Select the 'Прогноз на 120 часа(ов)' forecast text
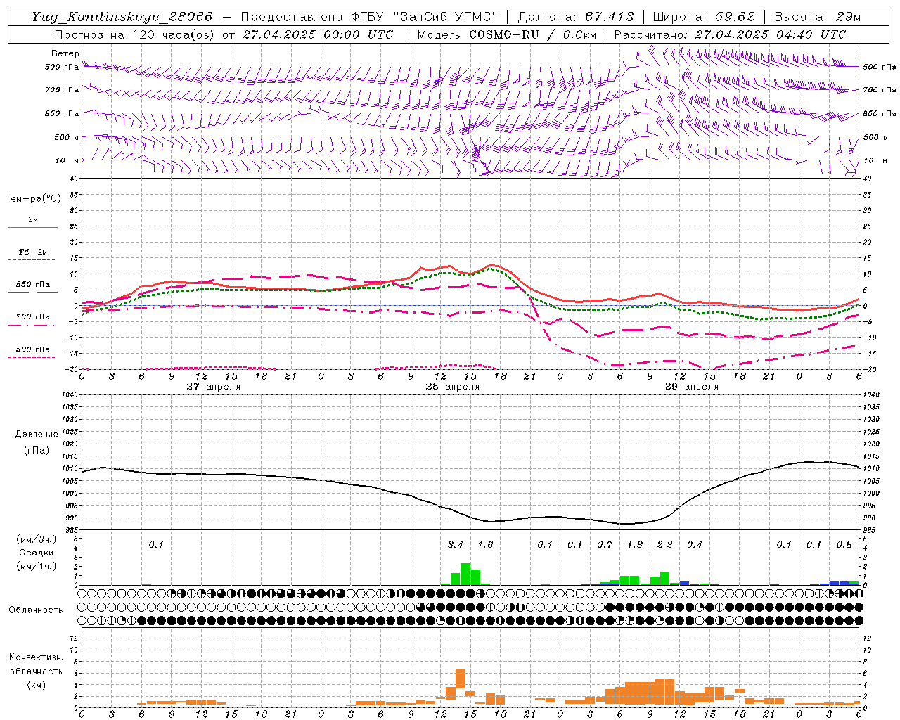The width and height of the screenshot is (900, 720). tap(135, 34)
